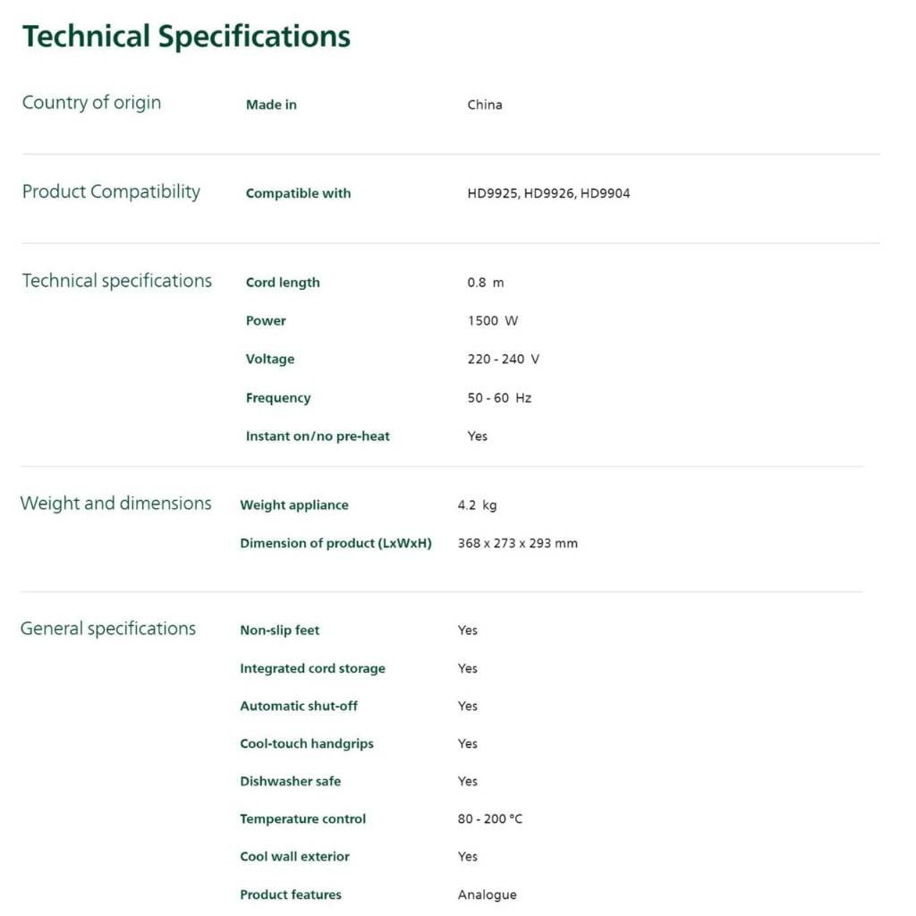This screenshot has height=916, width=916.
Task: Select the Analogue product features value
Action: tap(487, 895)
